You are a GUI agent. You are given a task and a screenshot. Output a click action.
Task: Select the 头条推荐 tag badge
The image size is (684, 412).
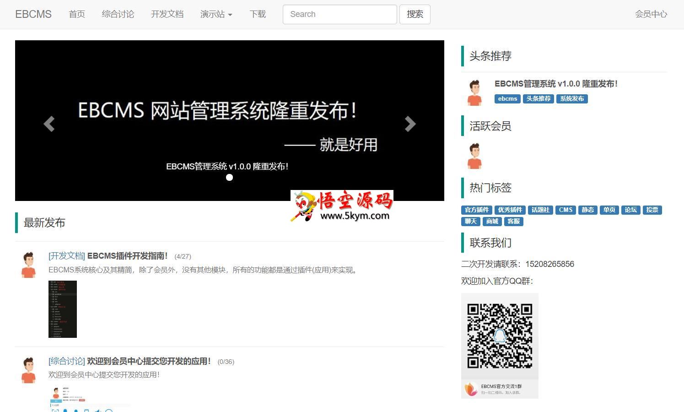539,99
